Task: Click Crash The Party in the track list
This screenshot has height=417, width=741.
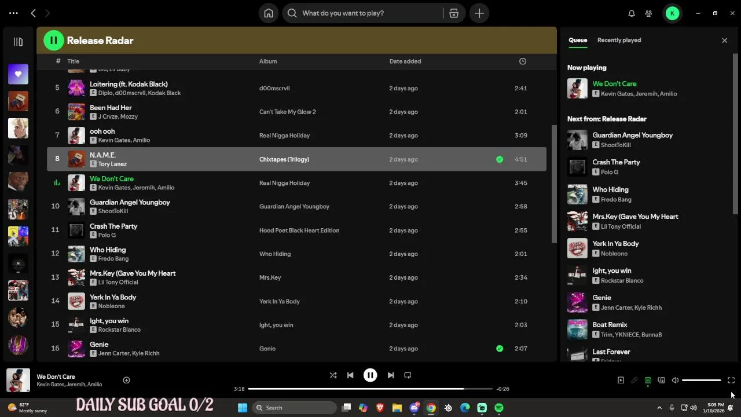Action: tap(113, 226)
